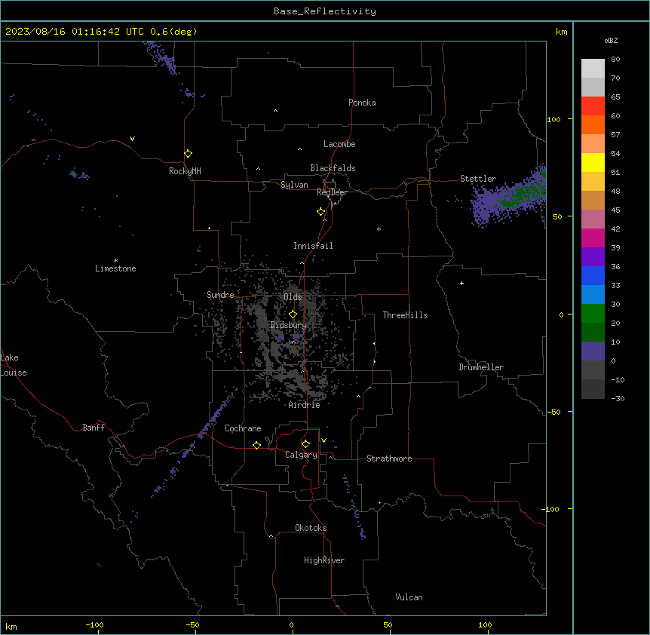Click the white plus marker northeast of Drumheller

[x=461, y=283]
